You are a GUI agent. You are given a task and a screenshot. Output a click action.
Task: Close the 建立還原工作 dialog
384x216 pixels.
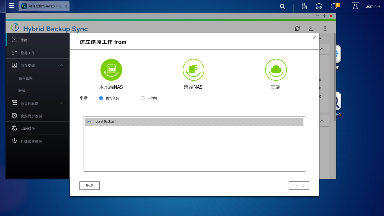coord(315,37)
